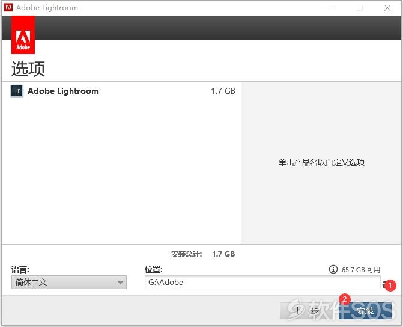
Task: Click the disk space info icon
Action: coord(333,269)
